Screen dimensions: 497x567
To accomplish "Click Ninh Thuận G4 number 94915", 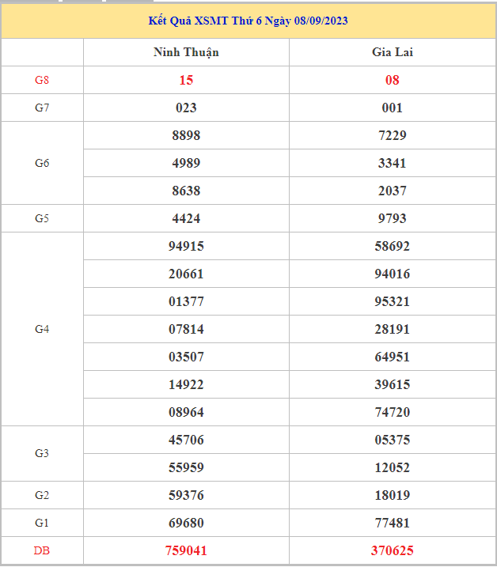I will coord(186,246).
